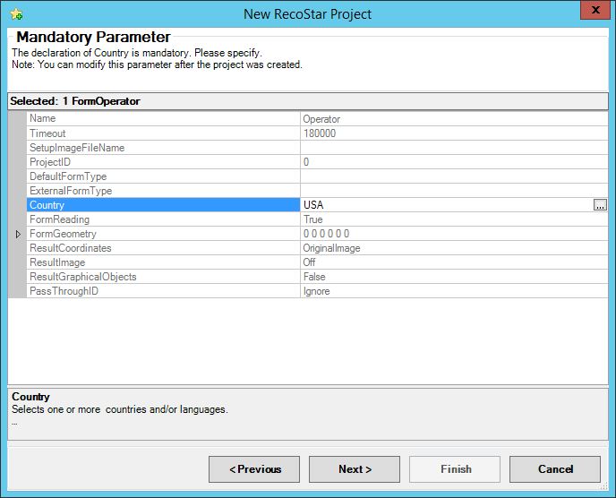Viewport: 616px width, 498px height.
Task: Click the empty SetupImageFileName value field
Action: (x=455, y=148)
